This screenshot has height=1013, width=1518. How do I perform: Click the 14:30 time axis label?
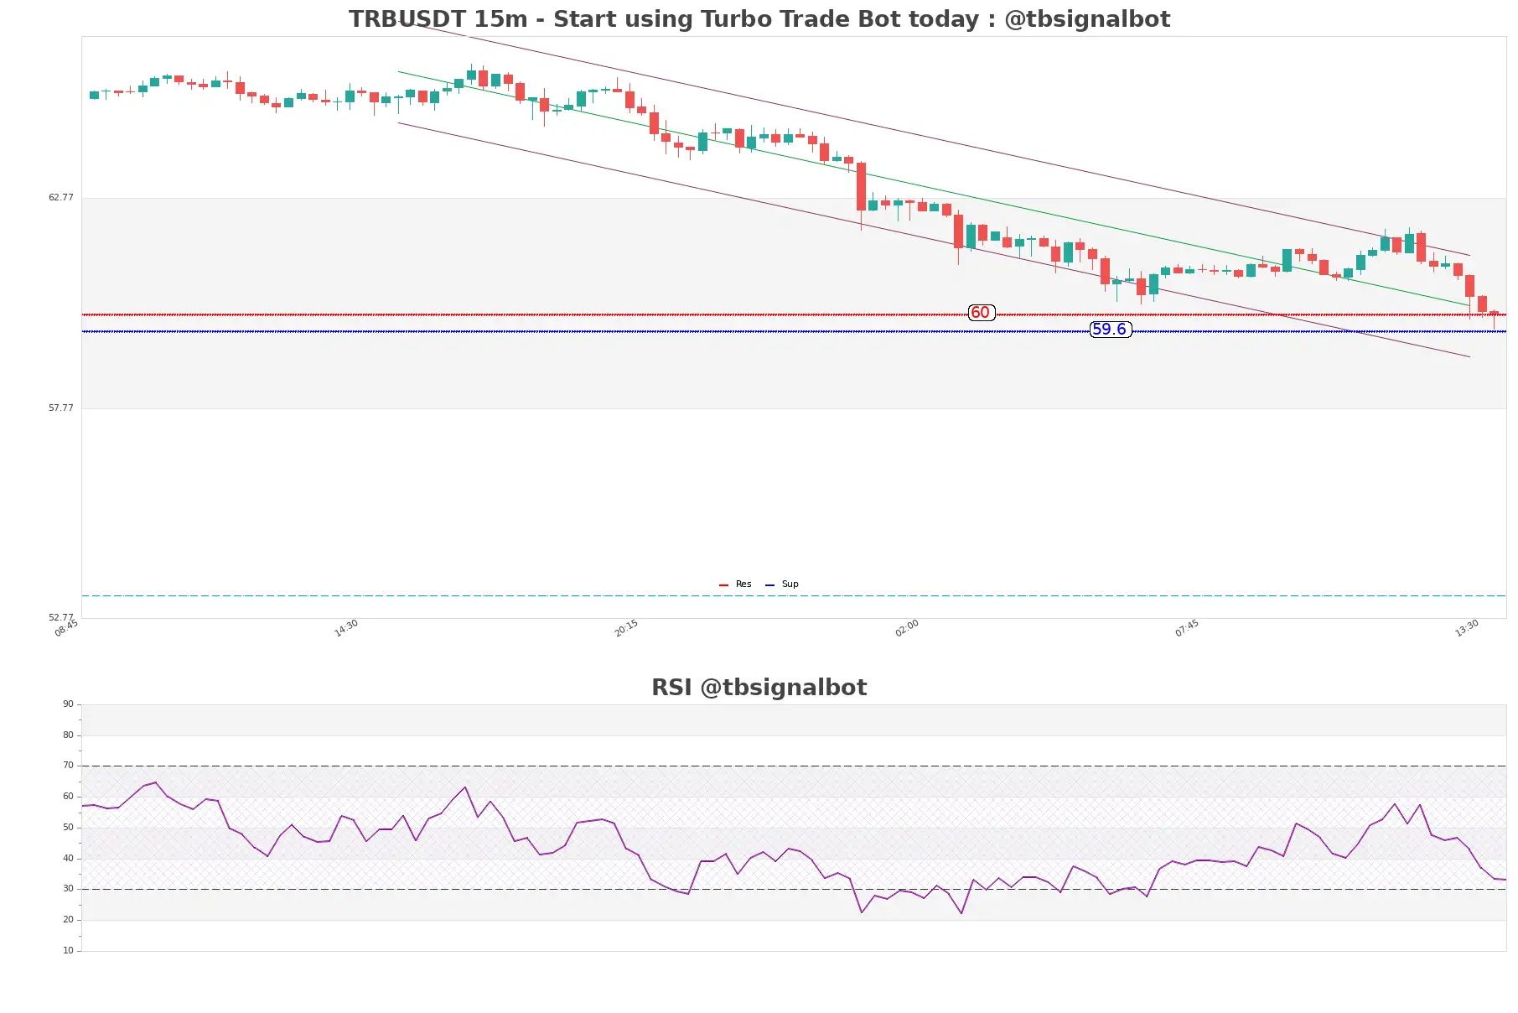click(x=346, y=628)
